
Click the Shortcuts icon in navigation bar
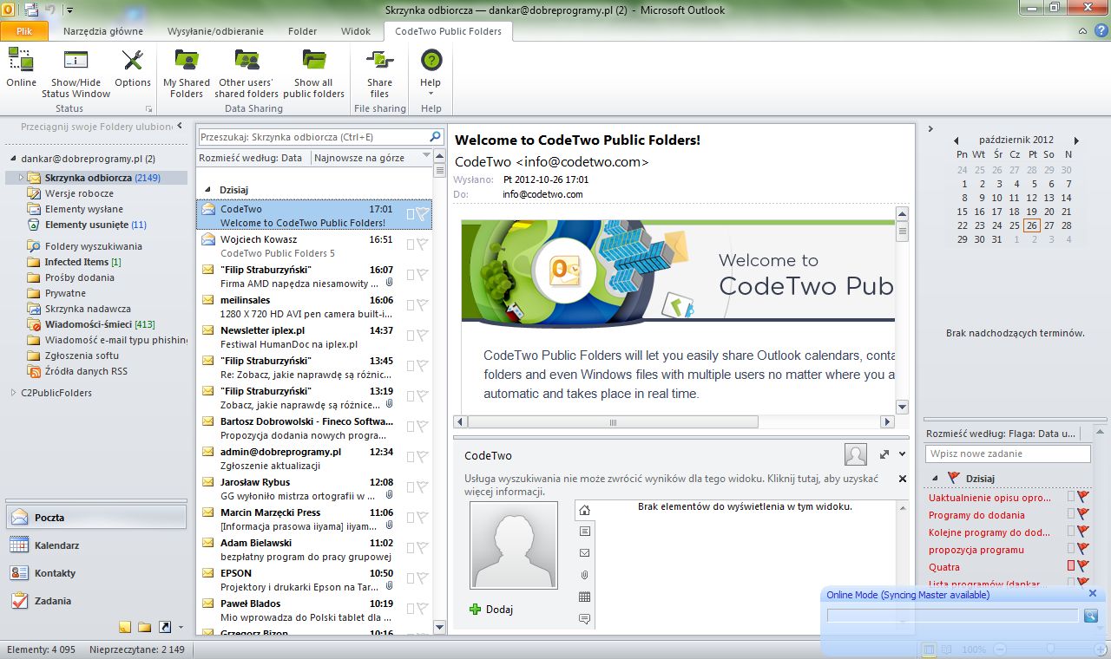pyautogui.click(x=164, y=626)
